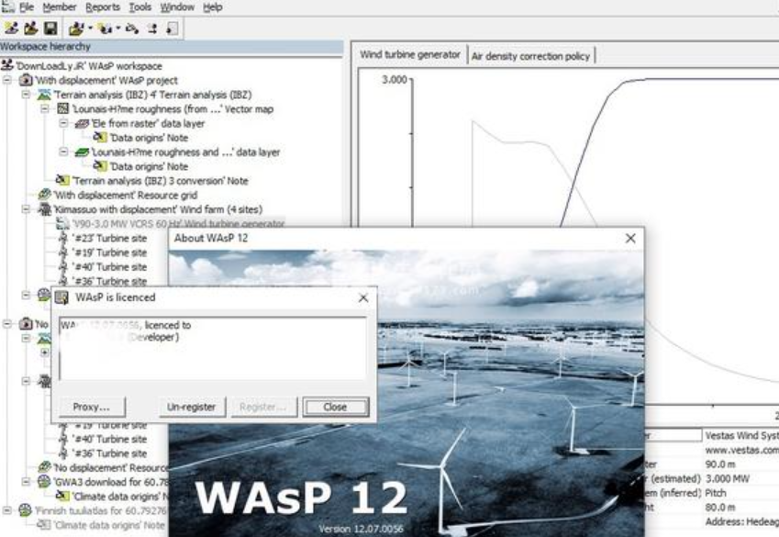
Task: Click the 90.0 m value in properties table
Action: (720, 464)
